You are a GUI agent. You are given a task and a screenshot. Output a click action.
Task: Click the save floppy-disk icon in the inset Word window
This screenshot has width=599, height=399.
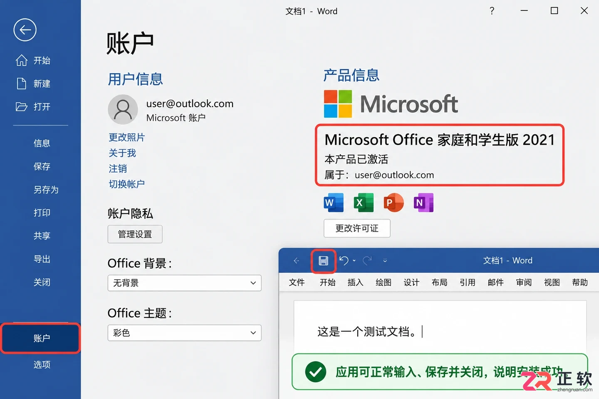point(324,261)
